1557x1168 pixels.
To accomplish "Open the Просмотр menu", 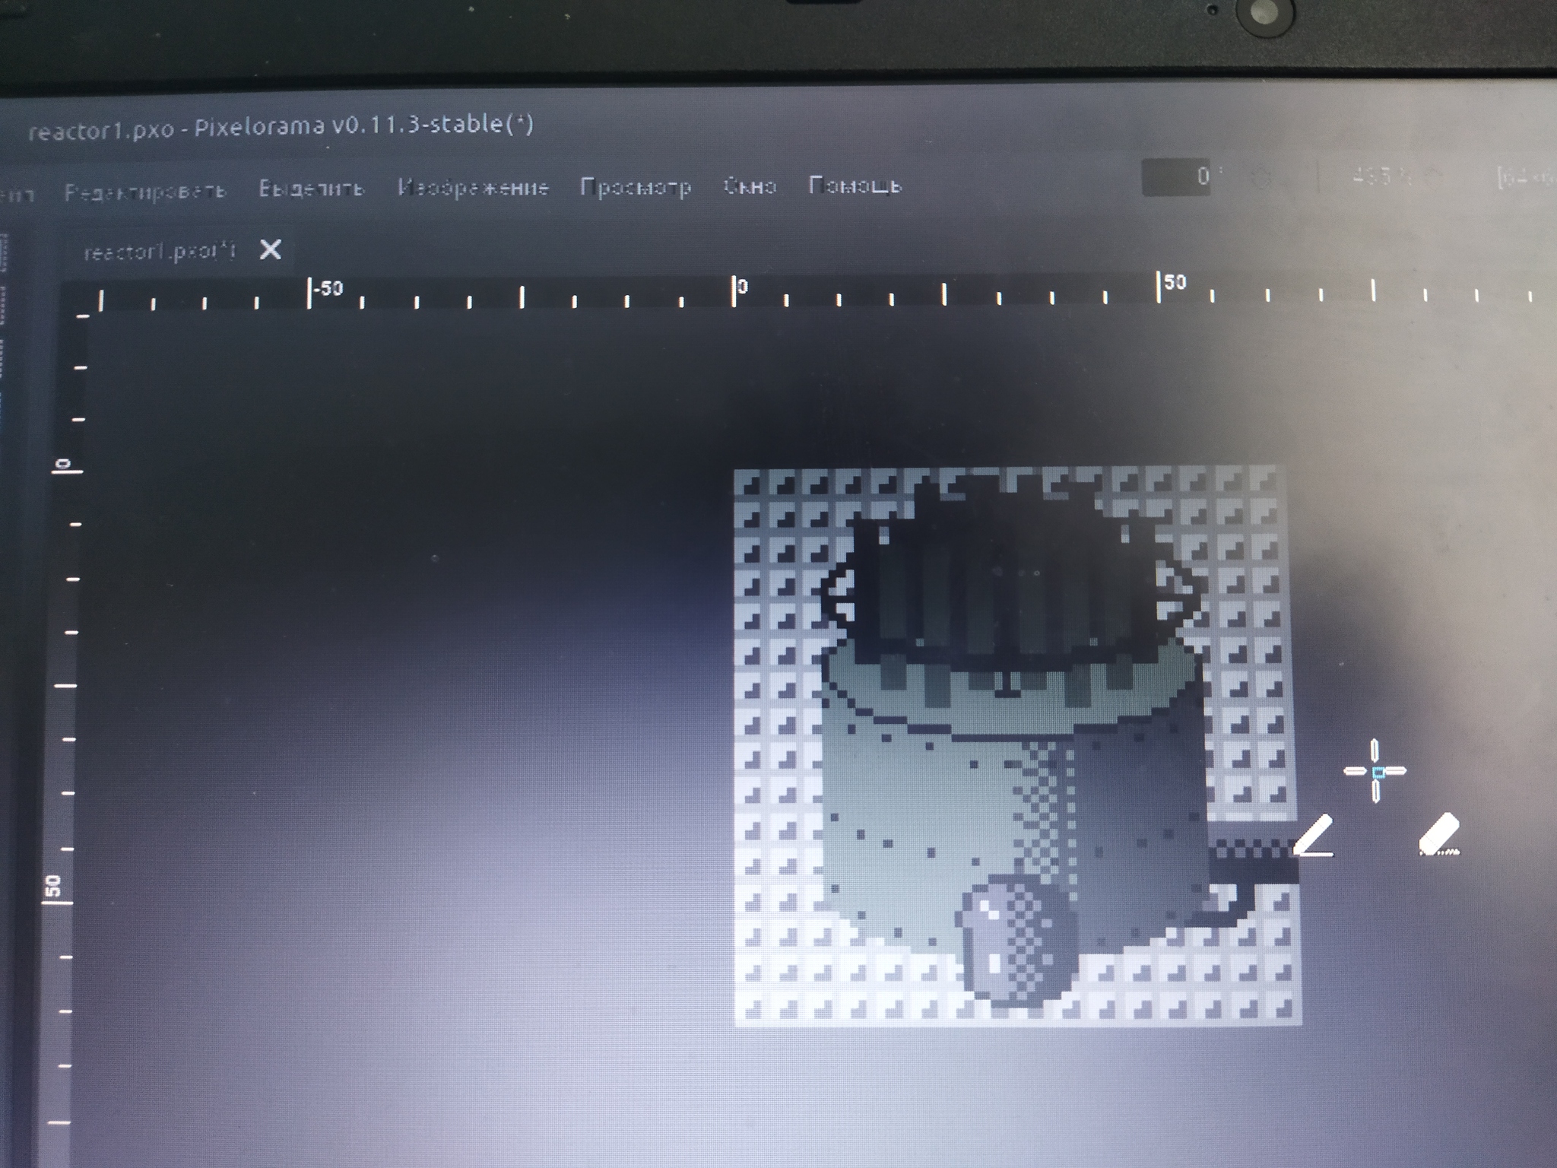I will click(x=636, y=186).
